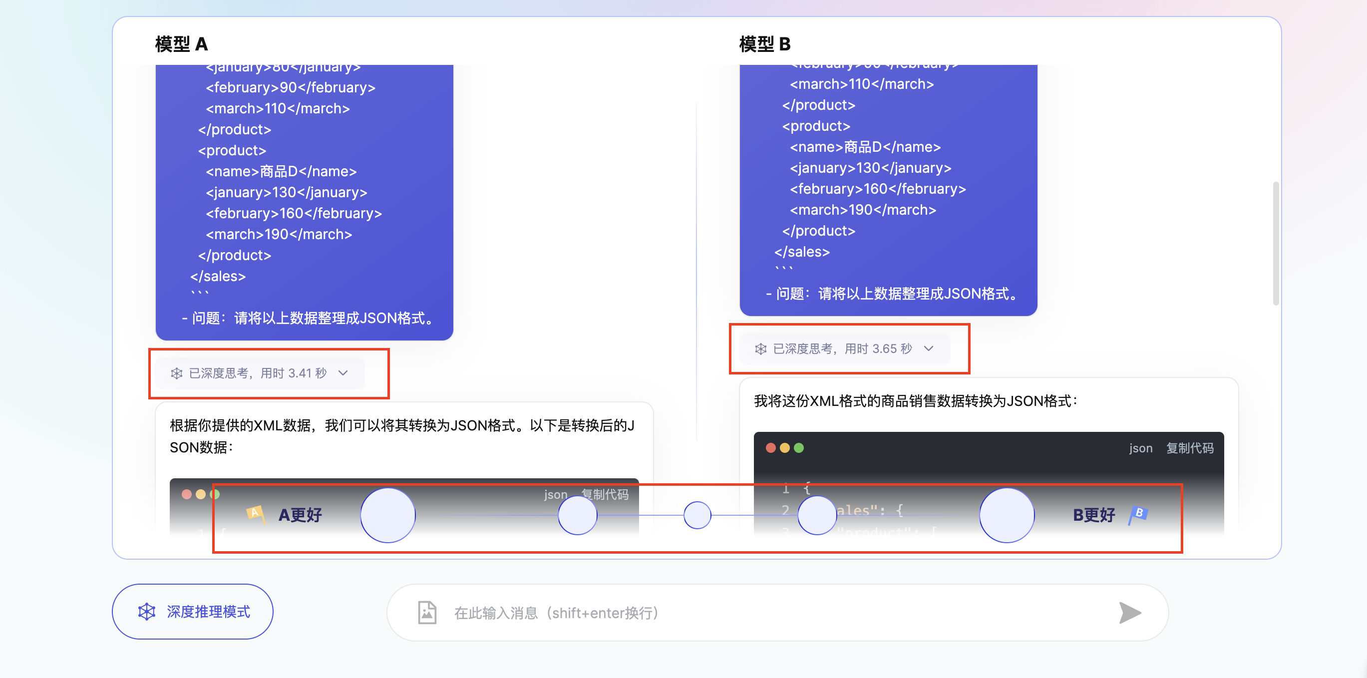Click the json language label in Model B code block
The height and width of the screenshot is (678, 1367).
[1140, 448]
